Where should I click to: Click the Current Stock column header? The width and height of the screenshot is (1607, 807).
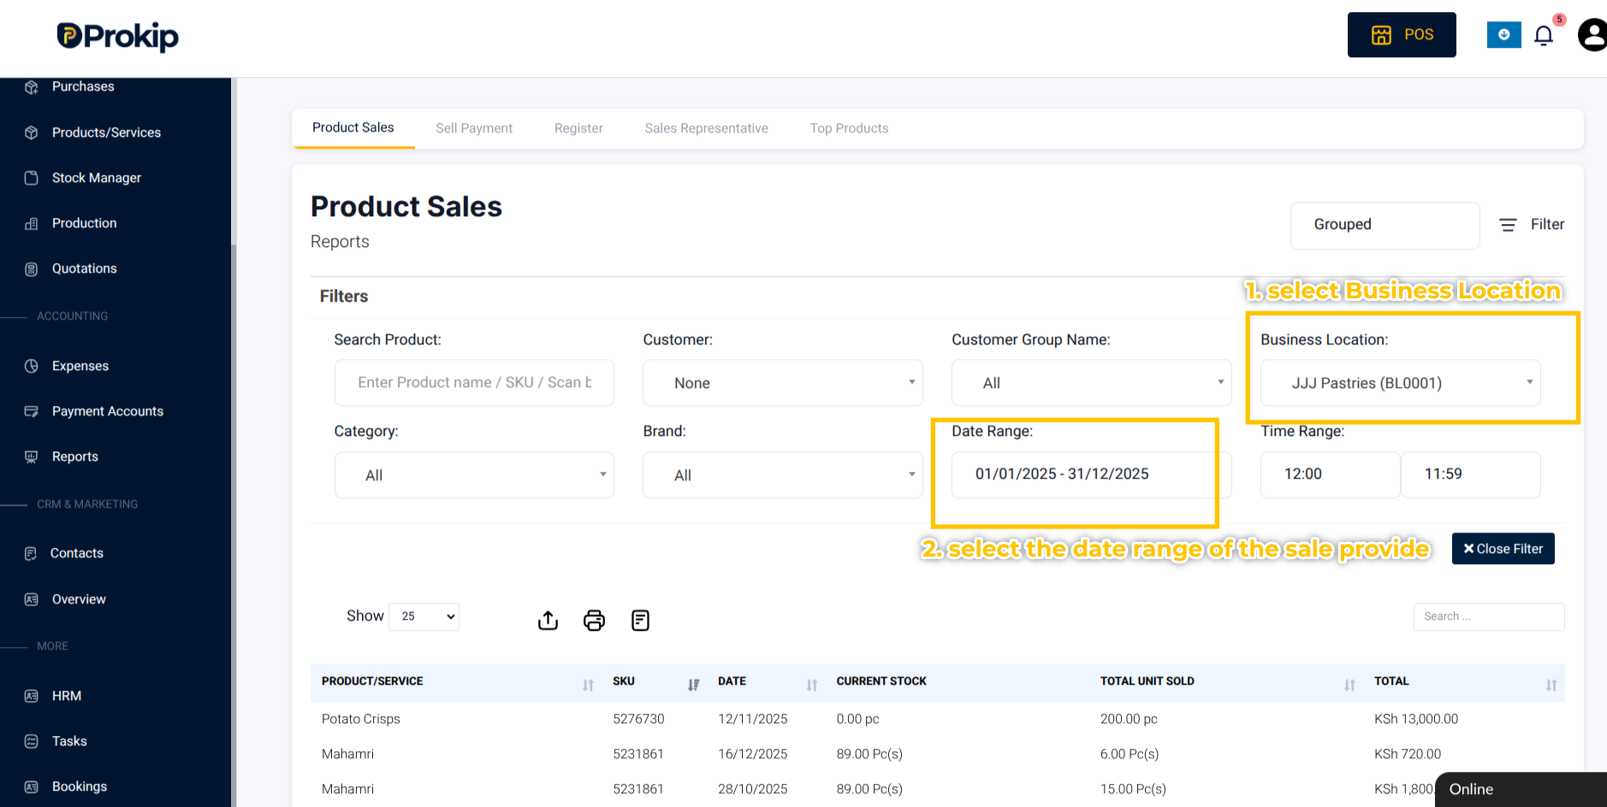pos(881,681)
